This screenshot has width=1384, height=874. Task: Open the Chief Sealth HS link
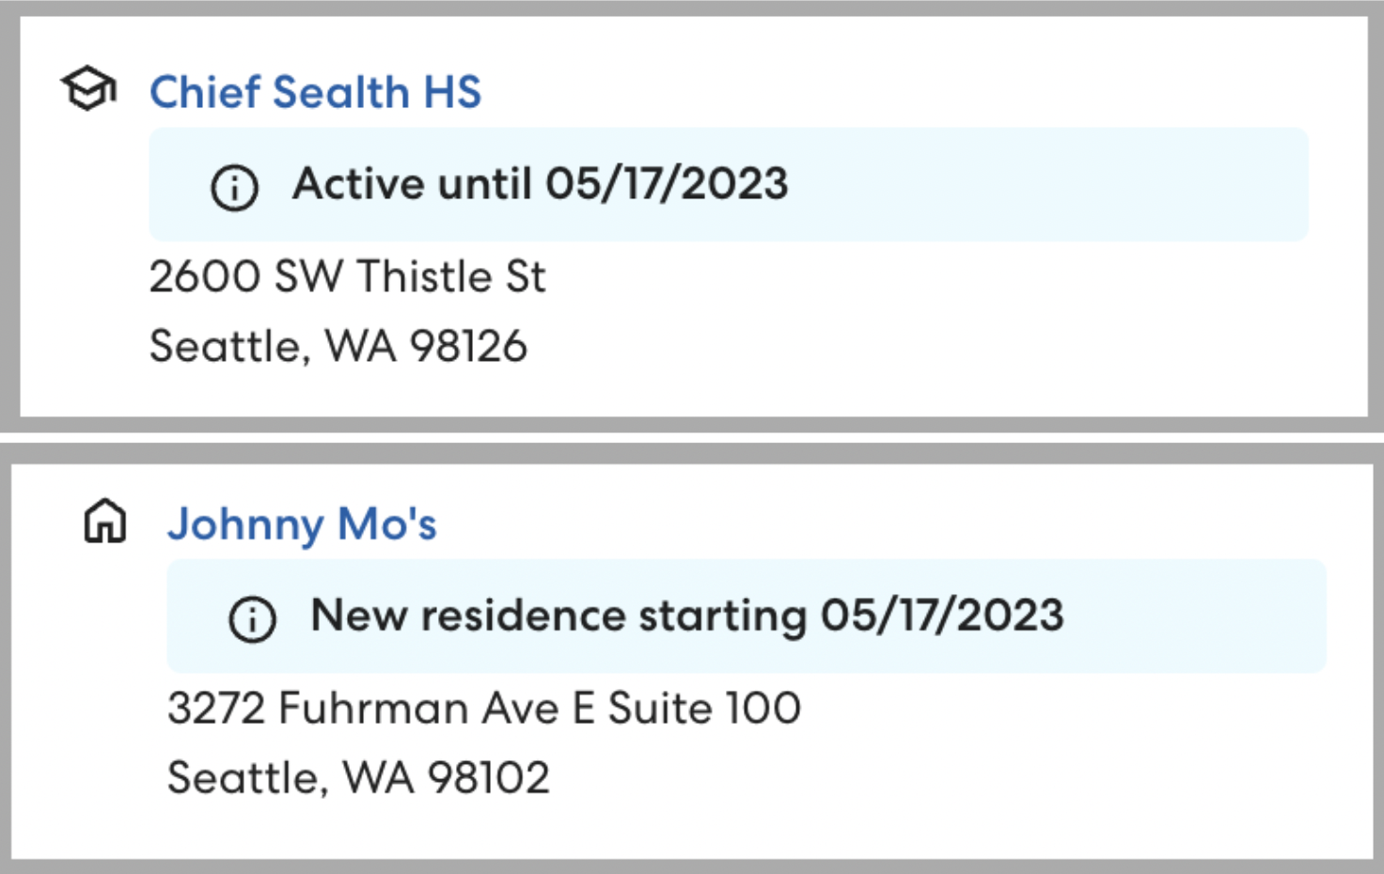click(315, 92)
